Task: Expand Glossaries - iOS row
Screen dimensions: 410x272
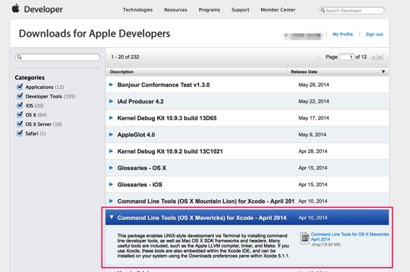Action: click(111, 185)
